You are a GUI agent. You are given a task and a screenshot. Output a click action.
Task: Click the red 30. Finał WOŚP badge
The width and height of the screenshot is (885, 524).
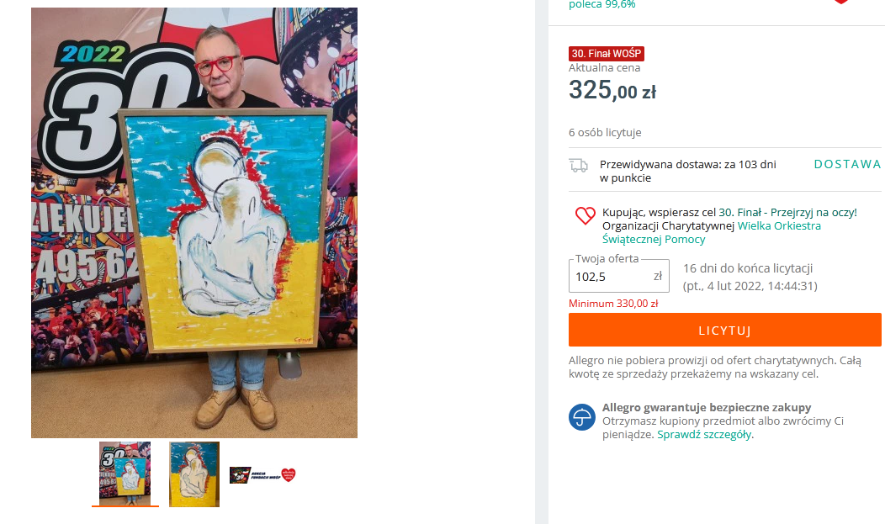click(607, 54)
